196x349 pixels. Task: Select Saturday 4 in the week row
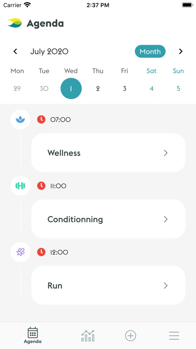tap(151, 88)
